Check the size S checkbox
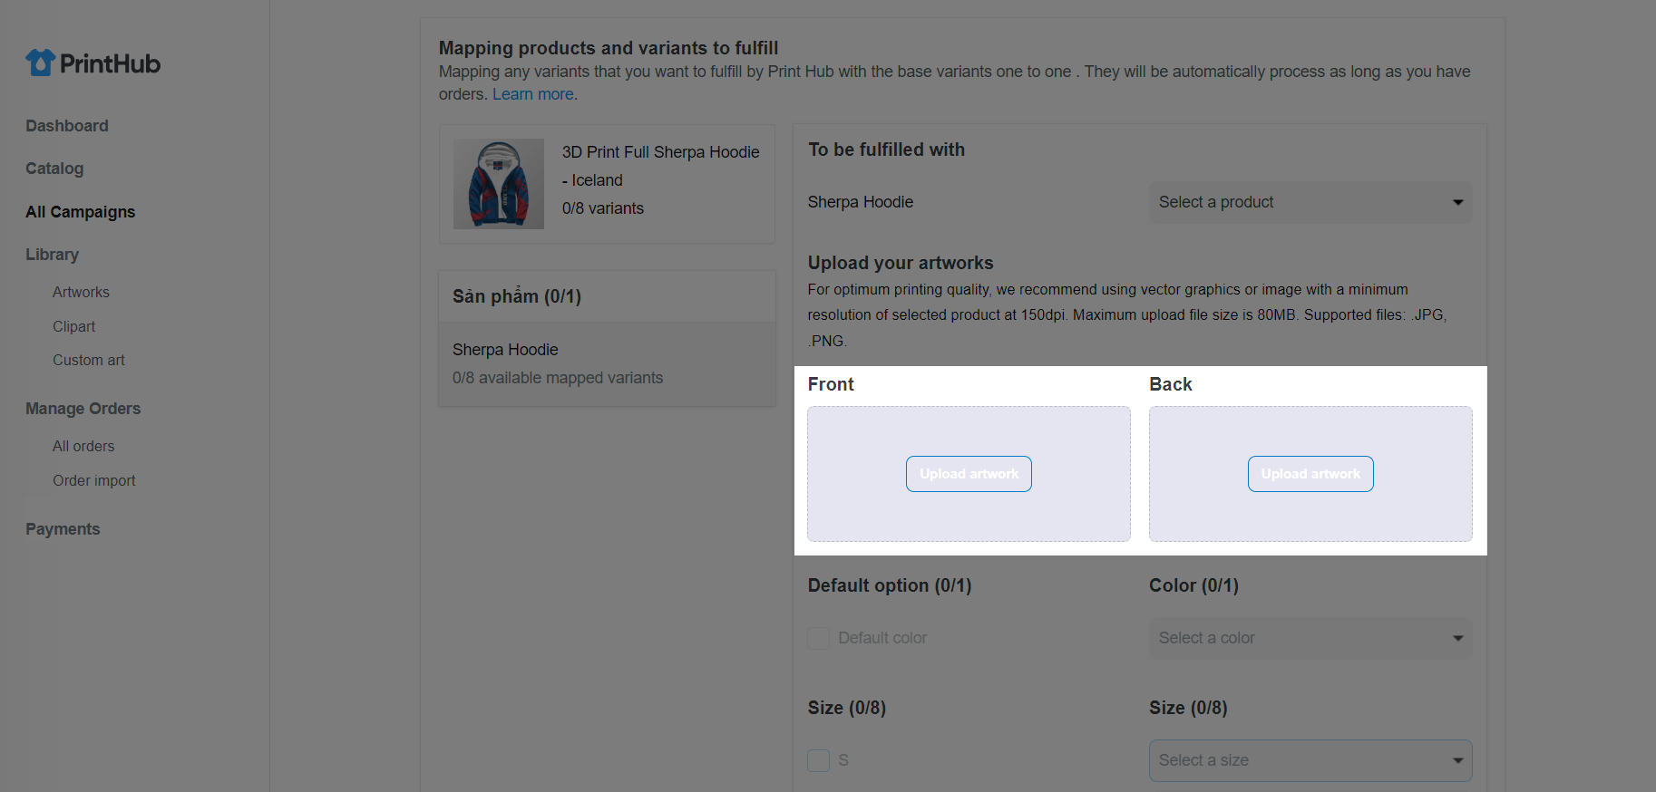Screen dimensions: 1656x792 (819, 760)
